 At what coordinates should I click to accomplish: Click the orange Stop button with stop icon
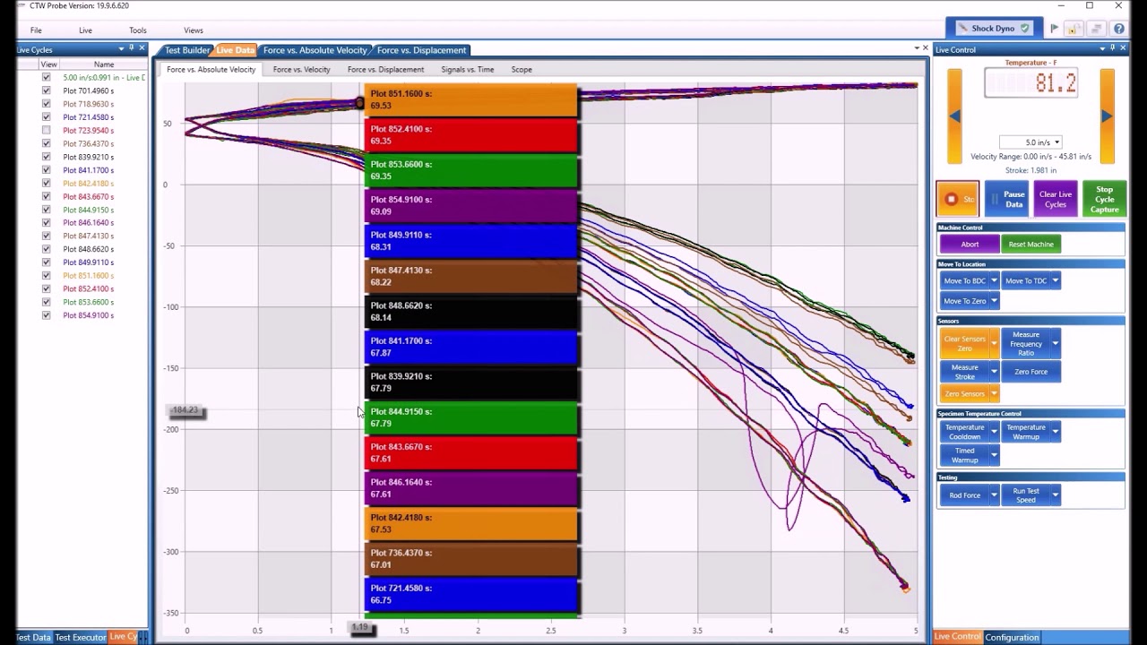coord(958,199)
